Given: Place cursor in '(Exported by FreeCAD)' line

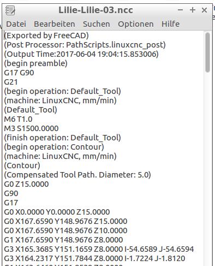Looking at the screenshot, I should 46,36.
